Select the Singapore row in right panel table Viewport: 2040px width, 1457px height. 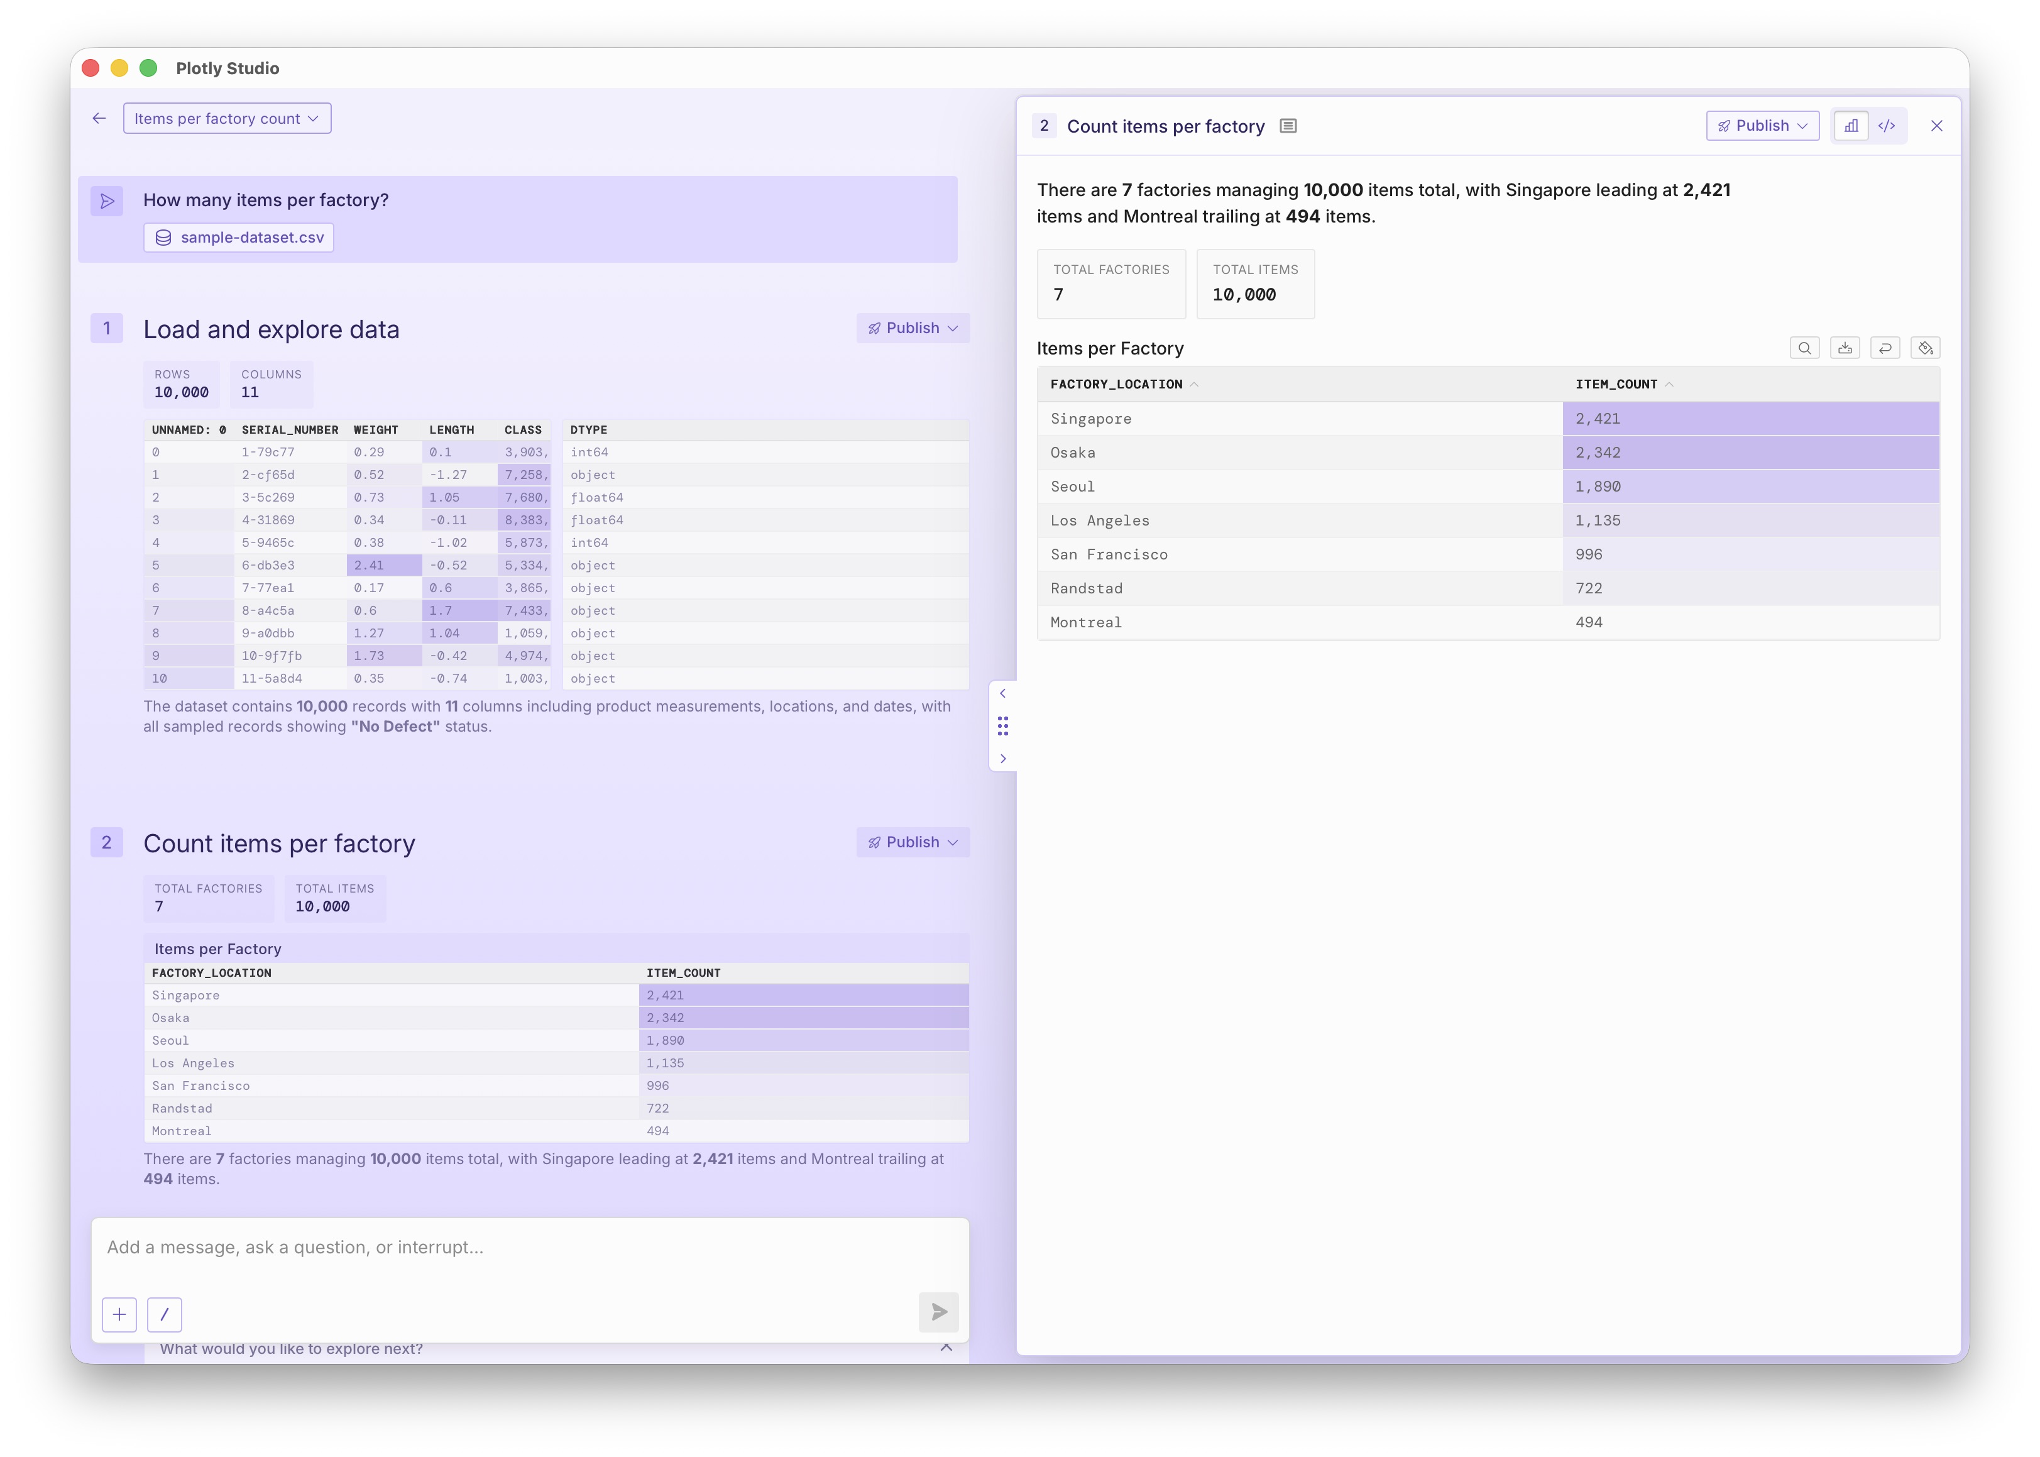coord(1488,419)
